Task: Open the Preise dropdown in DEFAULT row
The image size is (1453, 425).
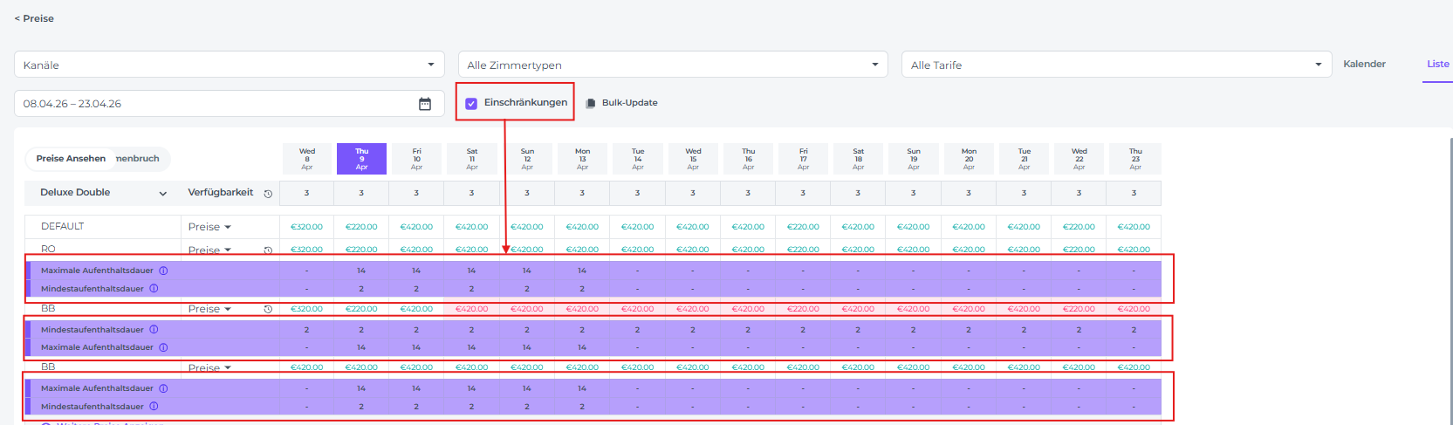Action: click(209, 227)
